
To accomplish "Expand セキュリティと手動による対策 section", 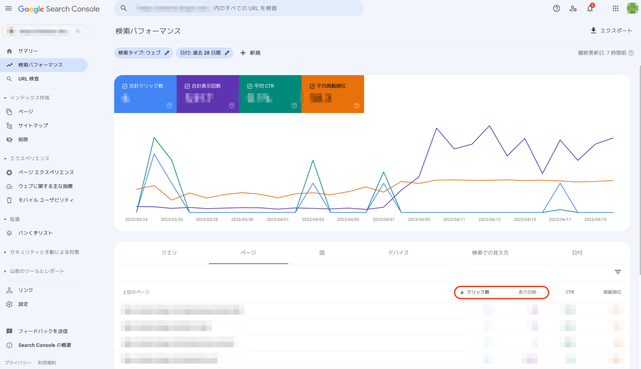I will [42, 252].
